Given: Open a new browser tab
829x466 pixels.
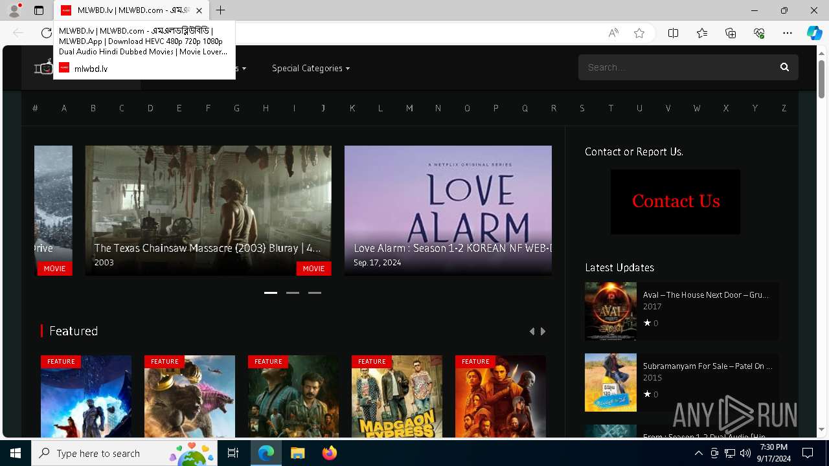Looking at the screenshot, I should [221, 10].
